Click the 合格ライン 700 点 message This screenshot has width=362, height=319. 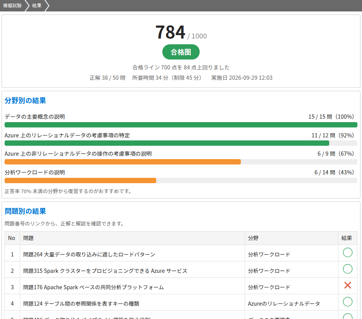coord(181,68)
